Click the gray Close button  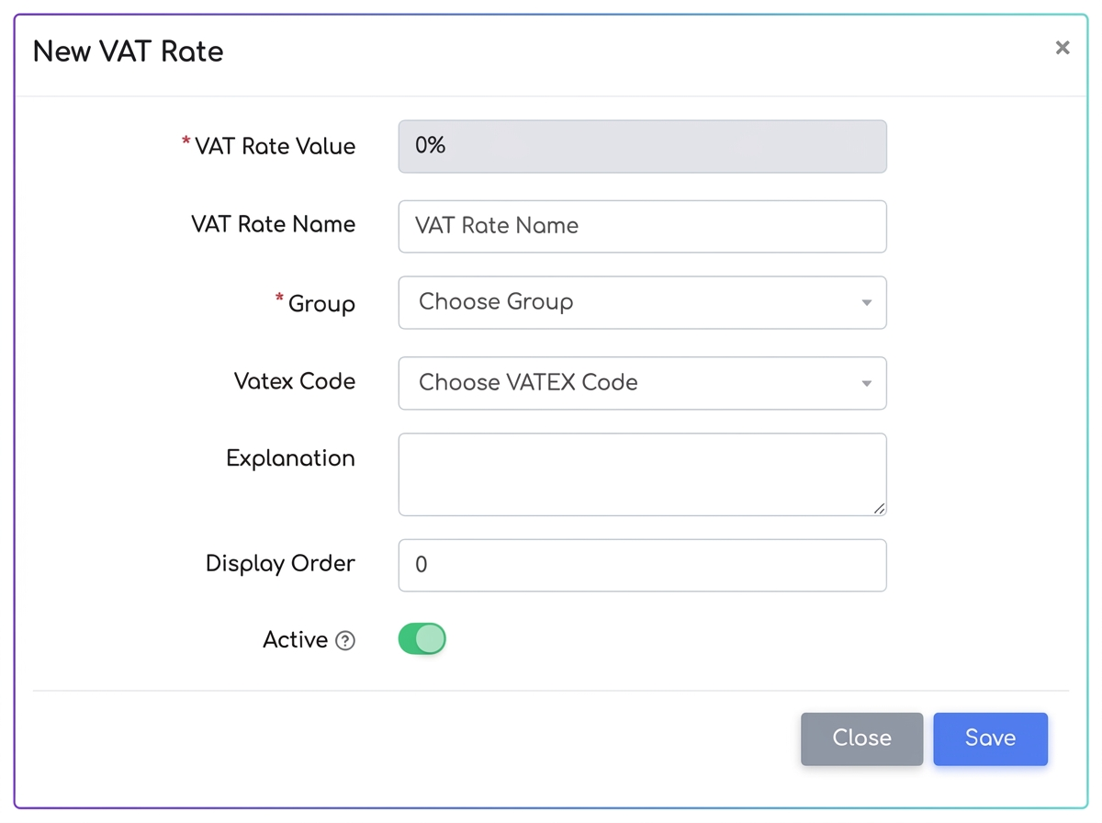pos(862,738)
